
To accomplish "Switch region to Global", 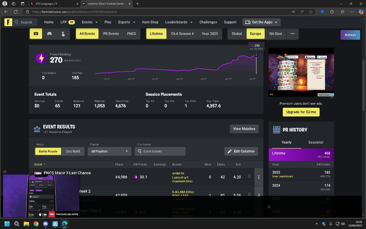I will [x=237, y=34].
